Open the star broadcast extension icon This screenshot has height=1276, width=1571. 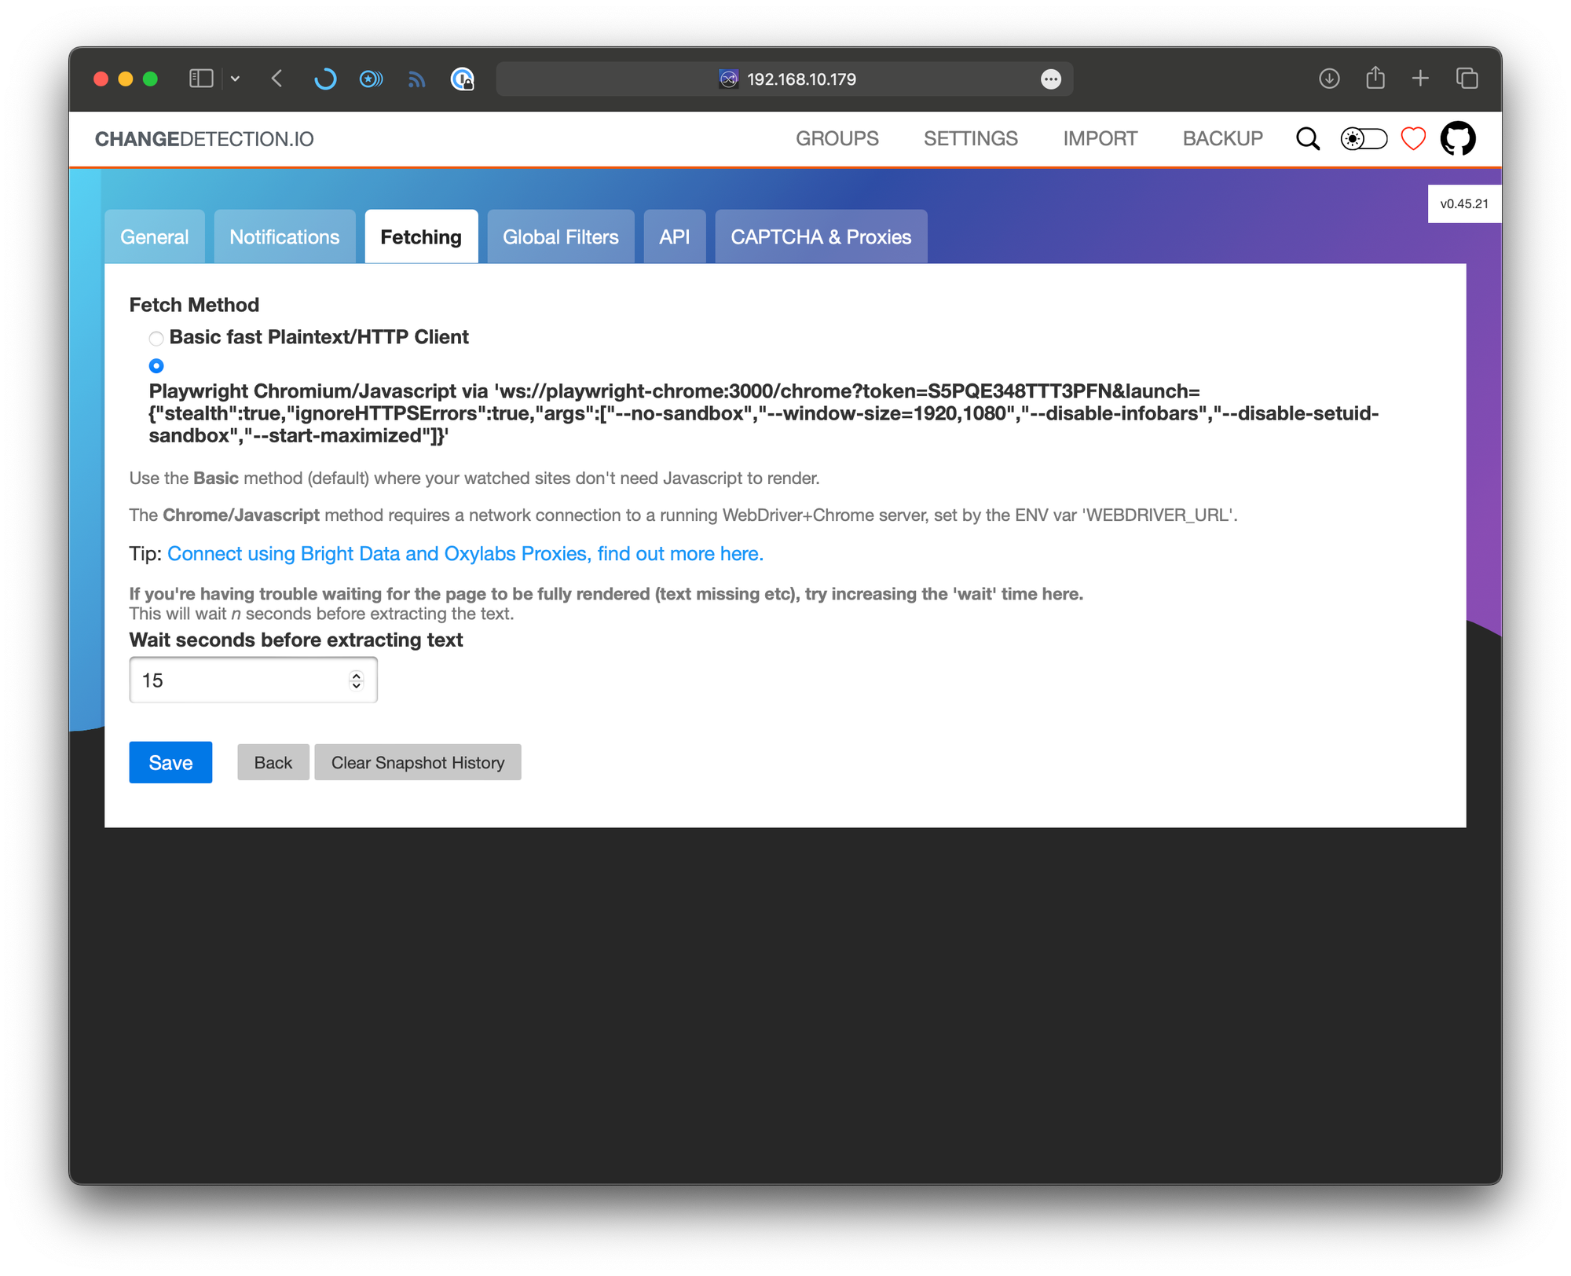(371, 79)
